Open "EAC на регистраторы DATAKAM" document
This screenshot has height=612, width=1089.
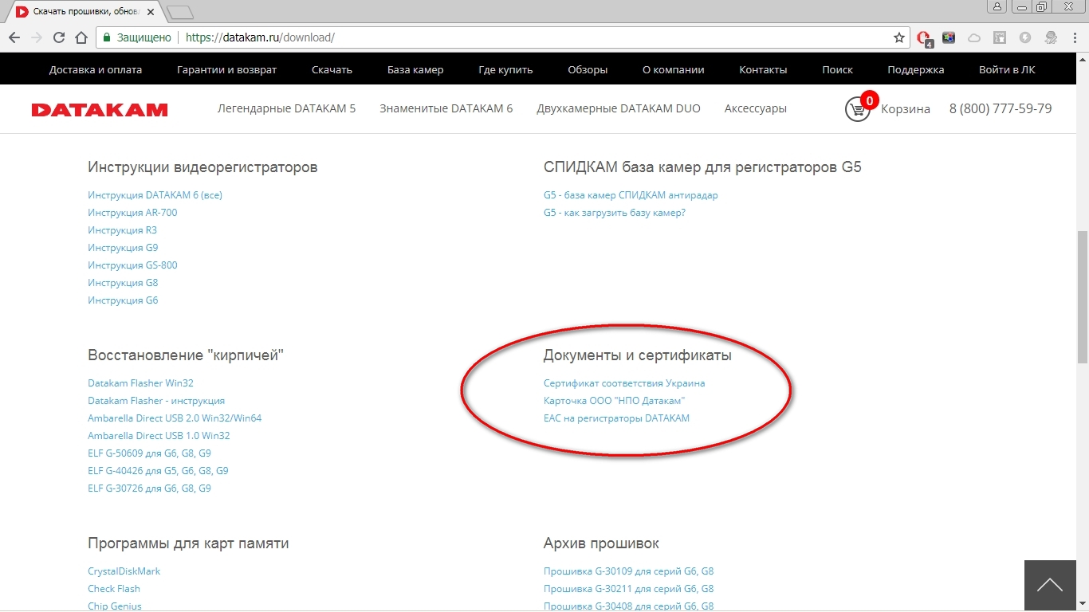point(616,418)
